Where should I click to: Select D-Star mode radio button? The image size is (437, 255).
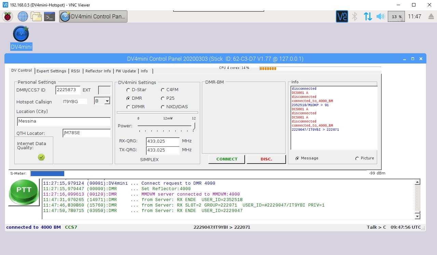tap(128, 90)
